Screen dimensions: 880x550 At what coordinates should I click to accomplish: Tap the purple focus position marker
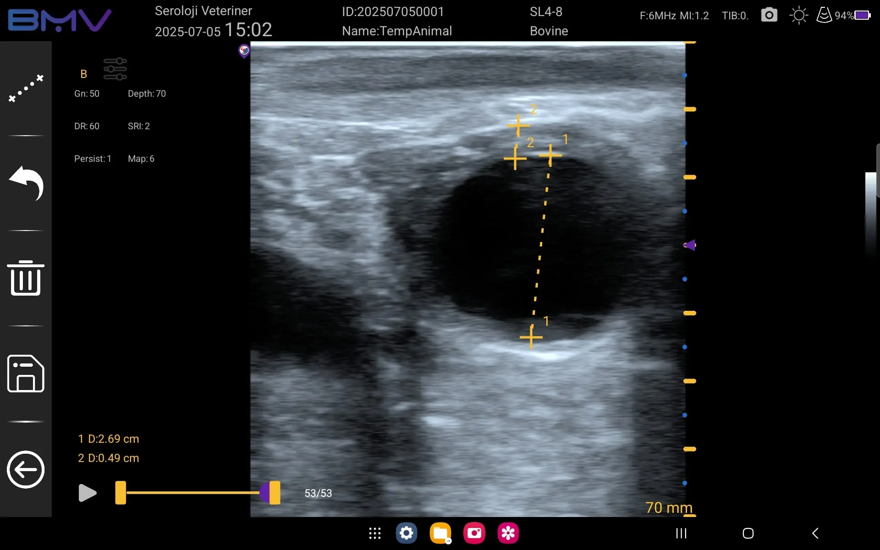(x=690, y=245)
